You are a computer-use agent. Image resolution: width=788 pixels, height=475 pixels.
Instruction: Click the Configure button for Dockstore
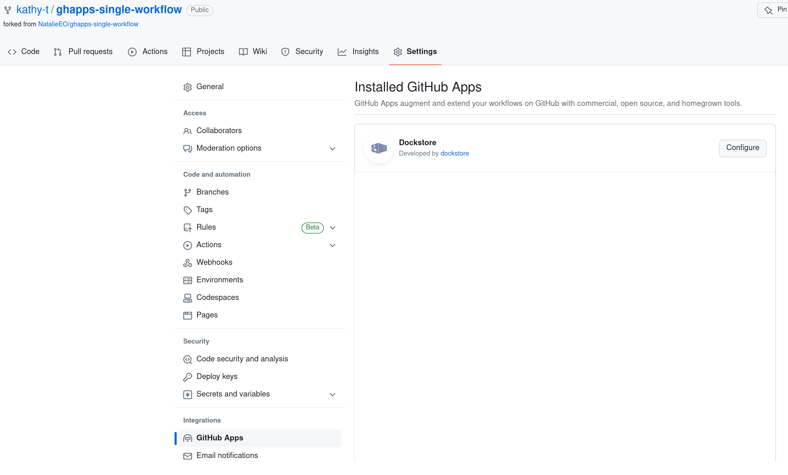tap(742, 148)
